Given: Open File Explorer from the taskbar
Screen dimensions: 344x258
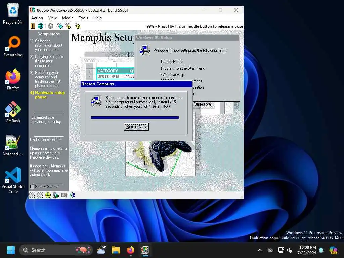Looking at the screenshot, I should tap(116, 250).
